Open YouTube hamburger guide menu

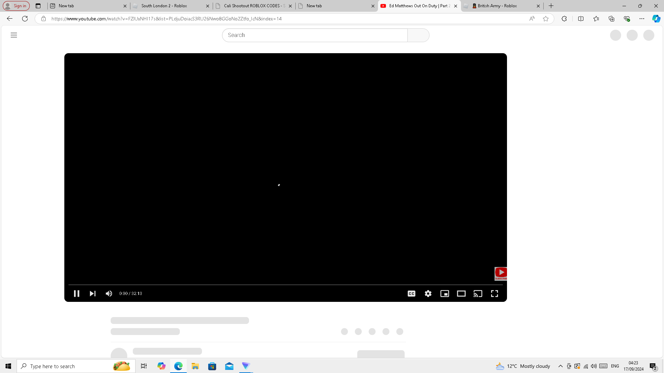tap(14, 35)
